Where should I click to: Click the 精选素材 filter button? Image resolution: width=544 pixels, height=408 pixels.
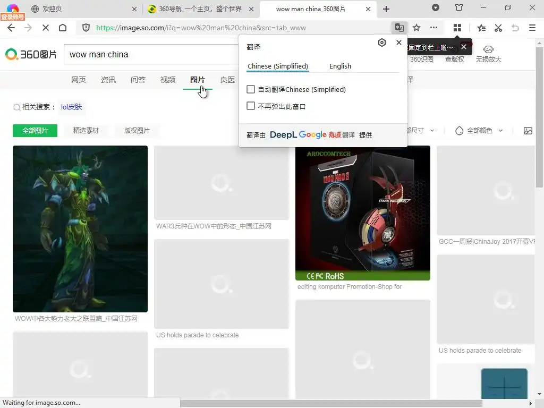(86, 131)
